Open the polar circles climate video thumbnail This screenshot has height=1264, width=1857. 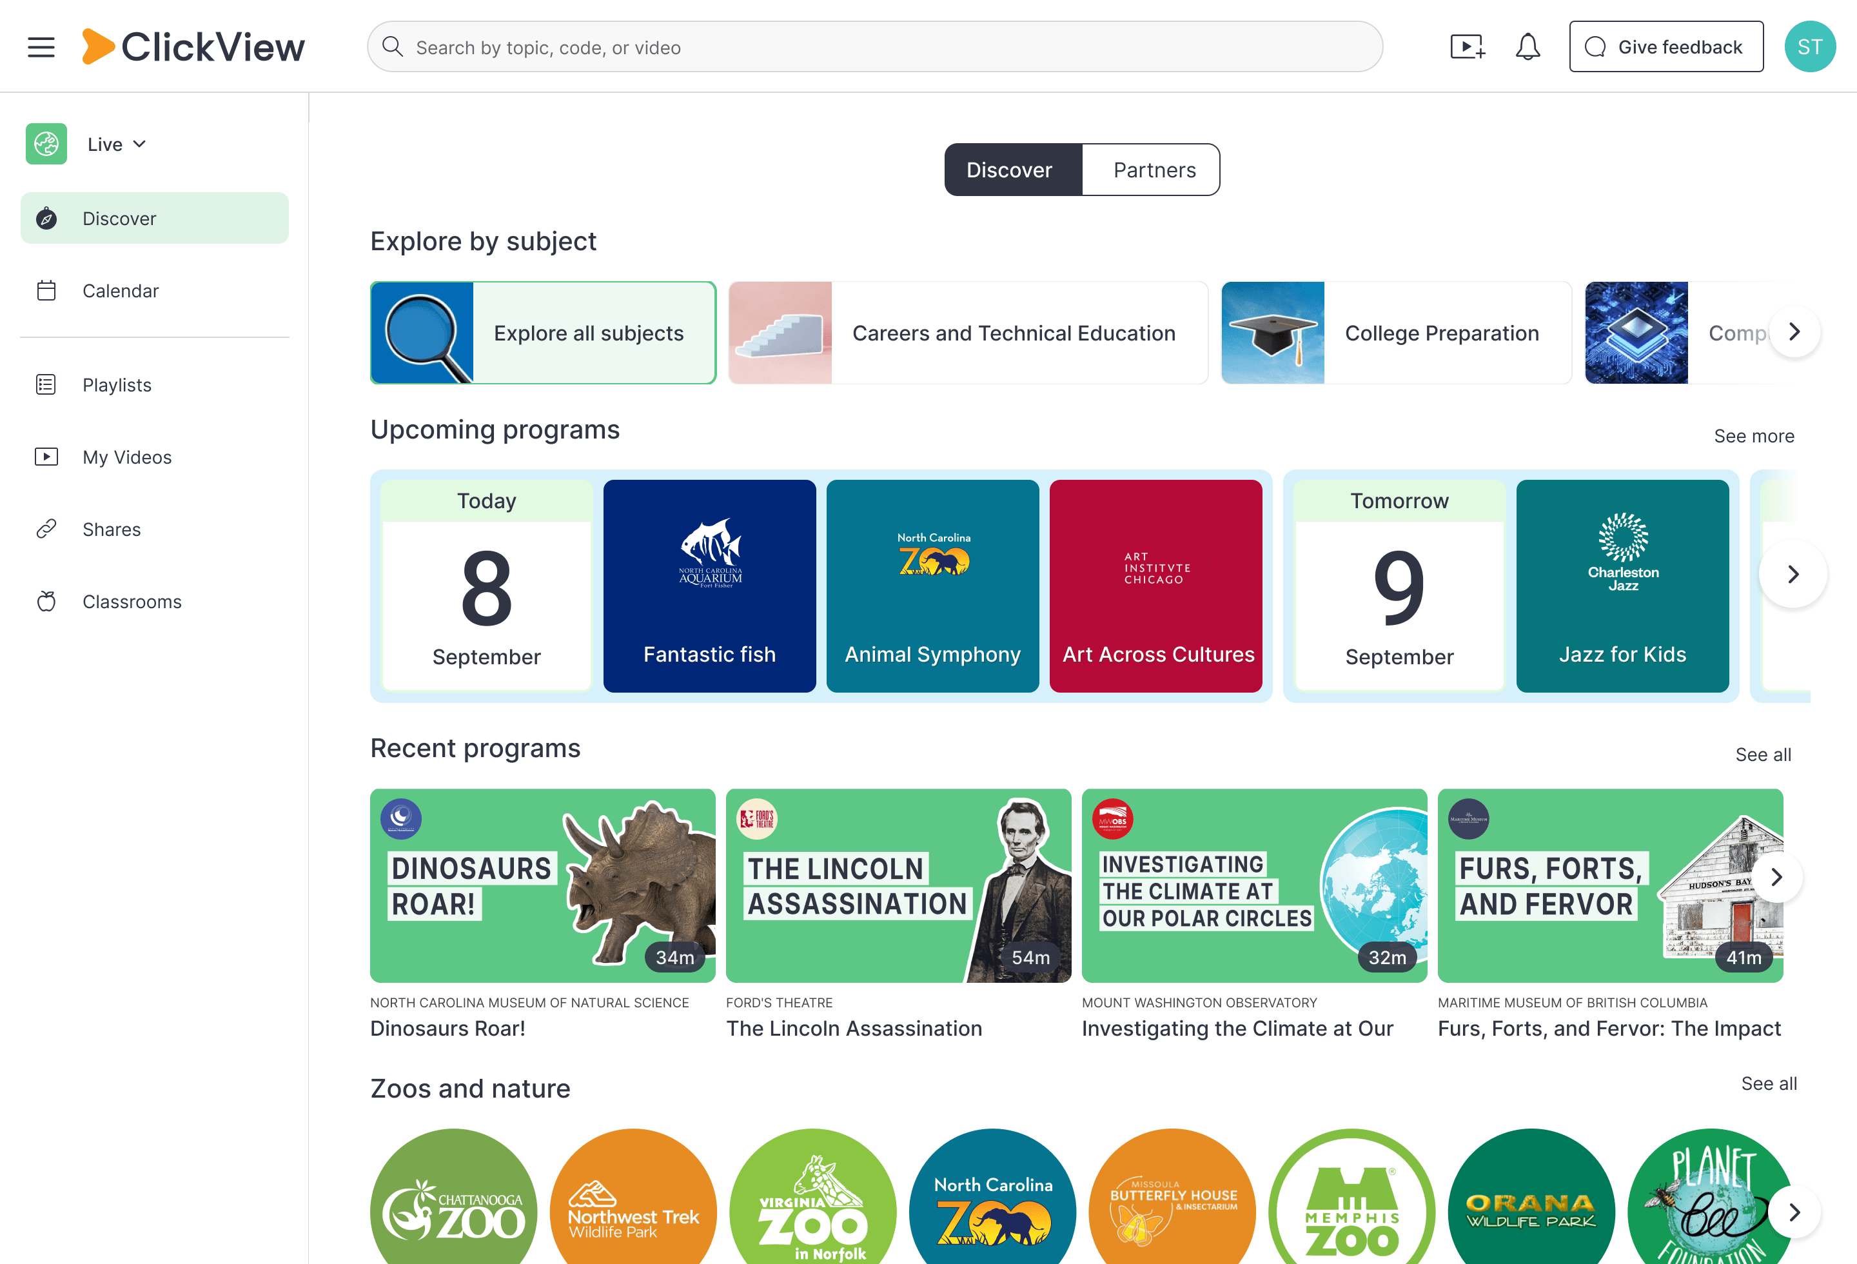pyautogui.click(x=1255, y=885)
